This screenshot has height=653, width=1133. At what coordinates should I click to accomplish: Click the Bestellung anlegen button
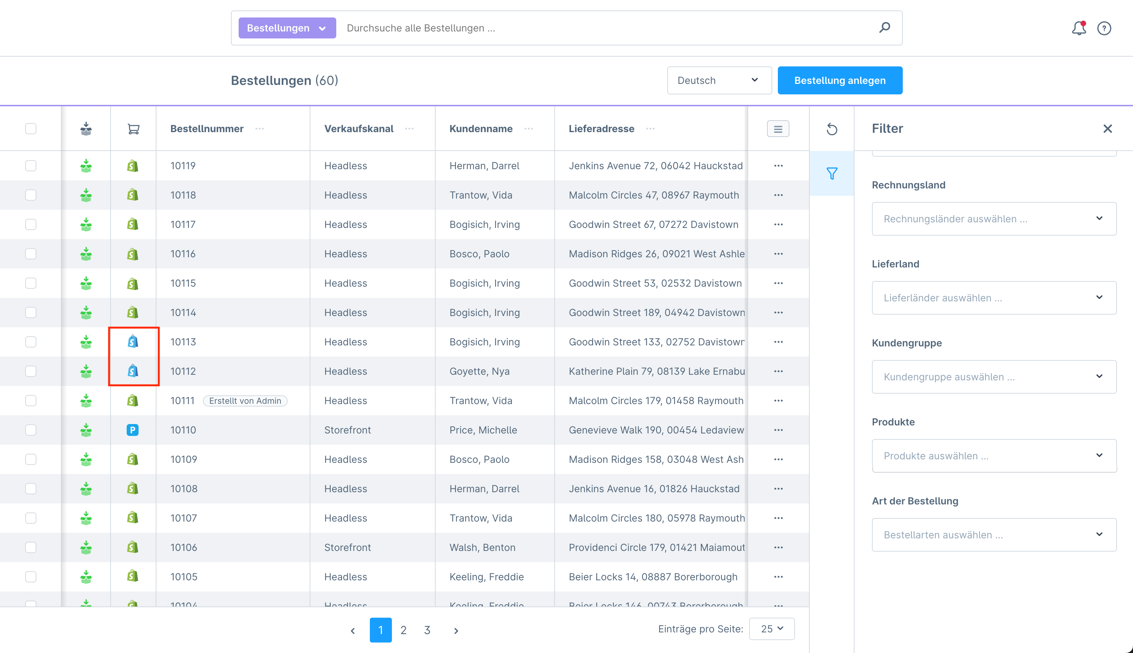tap(839, 80)
